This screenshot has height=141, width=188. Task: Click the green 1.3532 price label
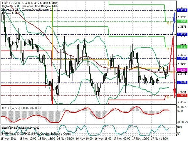pyautogui.click(x=182, y=47)
